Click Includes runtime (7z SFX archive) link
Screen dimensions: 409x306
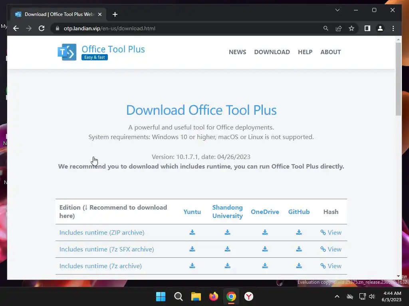106,249
